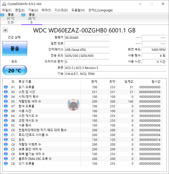Click the ID column header
Image resolution: width=169 pixels, height=174 pixels.
pyautogui.click(x=13, y=81)
